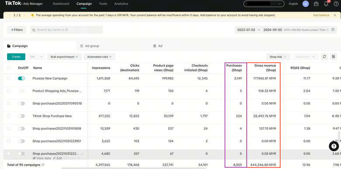
Task: Check Plussize New Campaign checkbox
Action: click(x=9, y=78)
